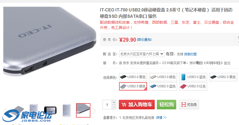239x125 pixels.
Task: Pick the USB2.0 红色 option
Action: coord(193,86)
